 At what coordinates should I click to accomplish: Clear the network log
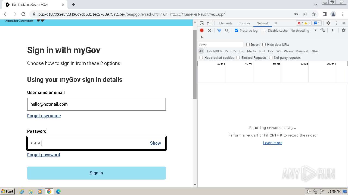pyautogui.click(x=209, y=31)
